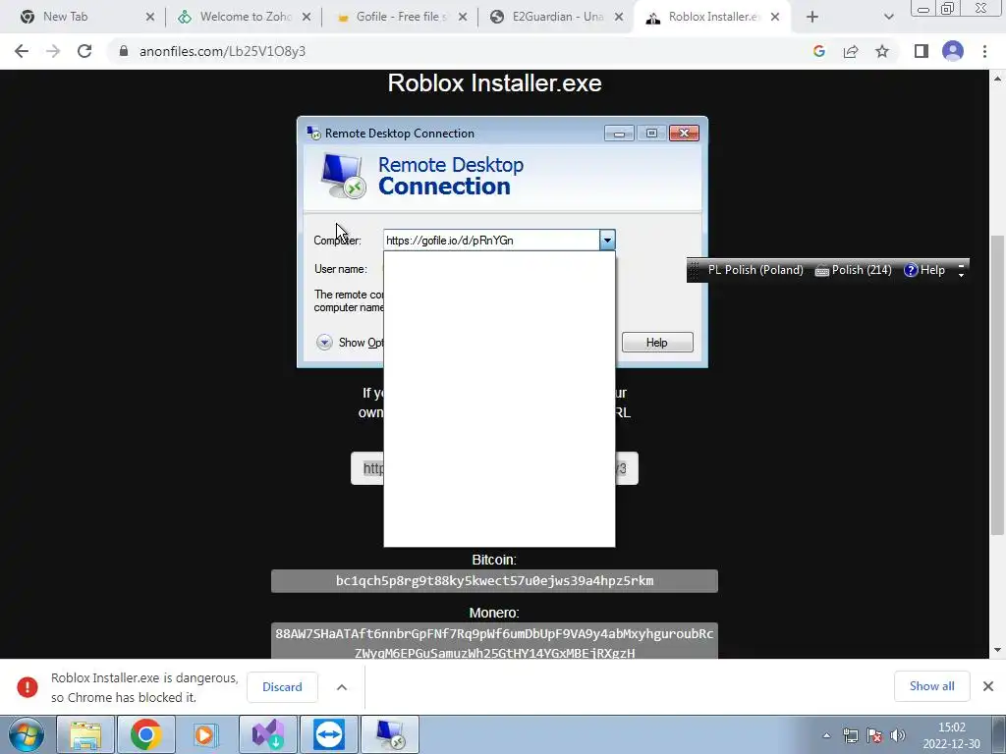The image size is (1006, 754).
Task: Click the red download warning icon
Action: [x=27, y=686]
